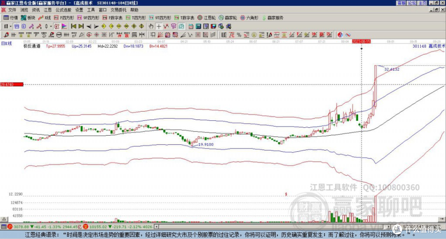Open the 公式选股 menu
This screenshot has height=239, width=446.
pyautogui.click(x=63, y=10)
